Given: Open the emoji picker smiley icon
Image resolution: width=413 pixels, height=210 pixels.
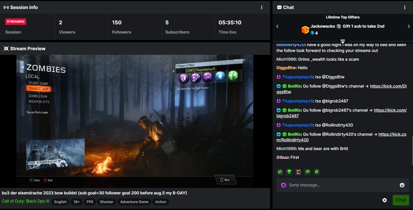Looking at the screenshot, I should 402,185.
